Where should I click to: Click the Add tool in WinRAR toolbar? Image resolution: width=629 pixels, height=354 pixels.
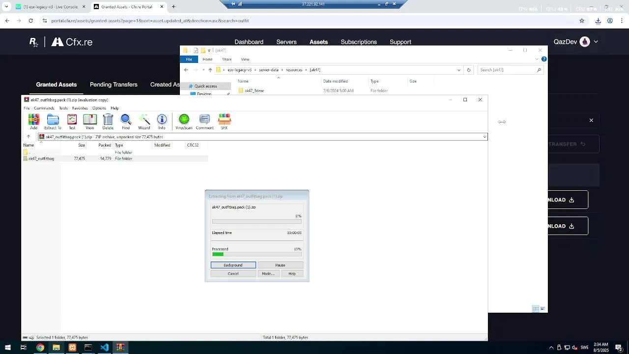[33, 121]
